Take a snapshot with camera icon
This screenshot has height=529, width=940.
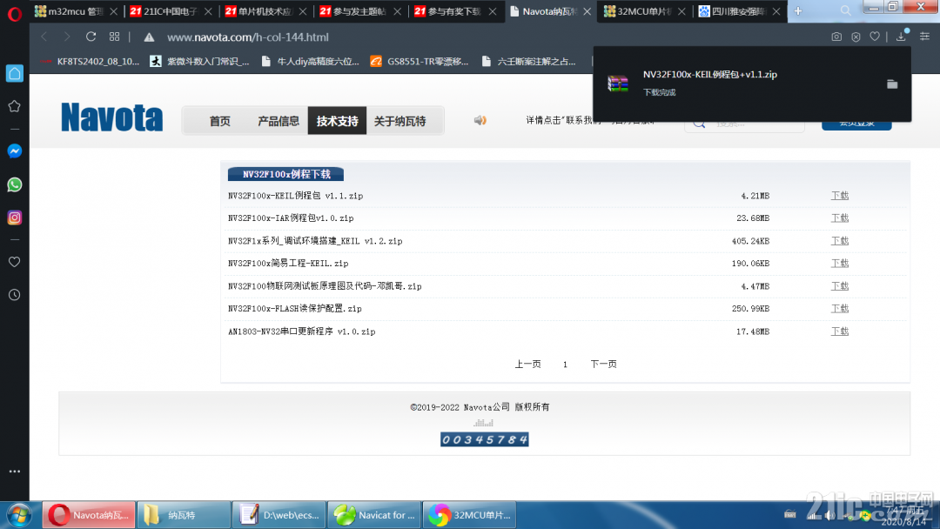[836, 37]
